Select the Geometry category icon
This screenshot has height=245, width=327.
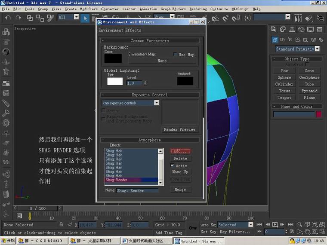[275, 40]
